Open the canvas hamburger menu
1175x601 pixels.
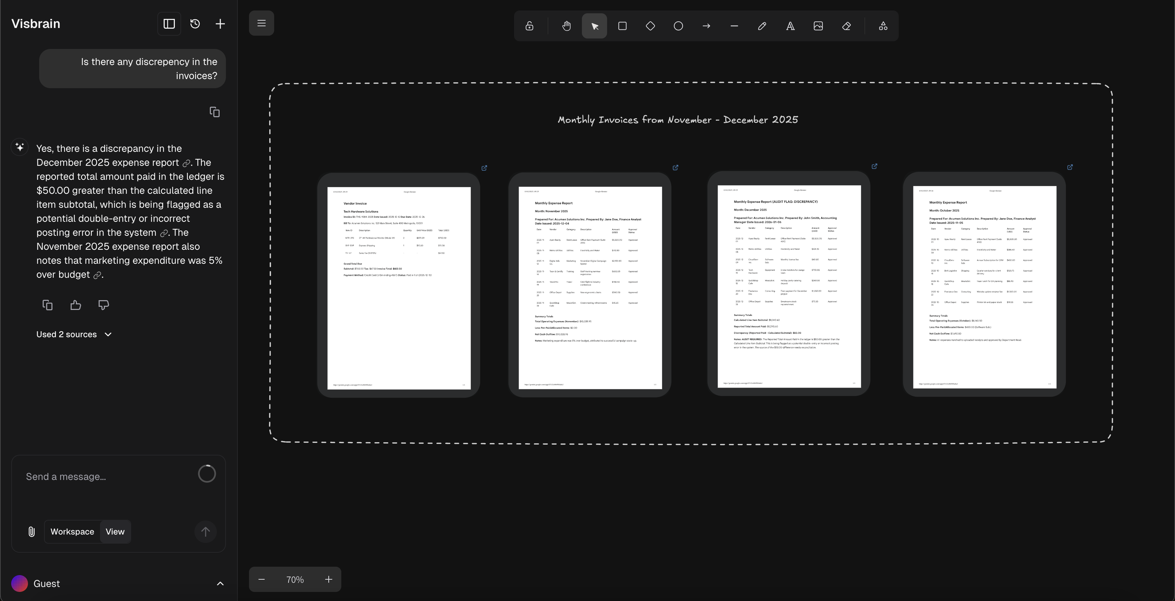point(261,23)
